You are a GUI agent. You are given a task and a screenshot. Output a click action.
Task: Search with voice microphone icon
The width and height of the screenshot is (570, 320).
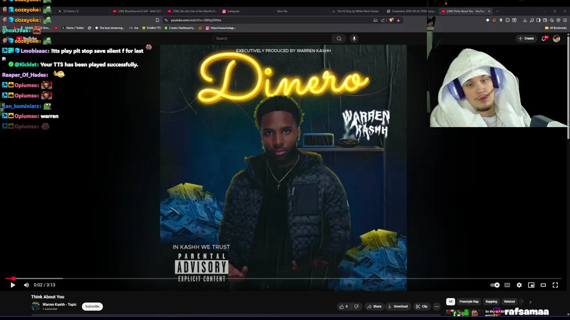354,38
